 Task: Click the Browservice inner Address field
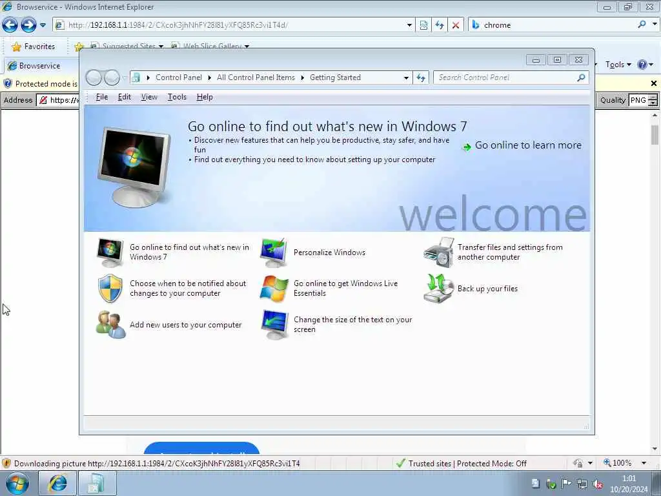[x=59, y=100]
